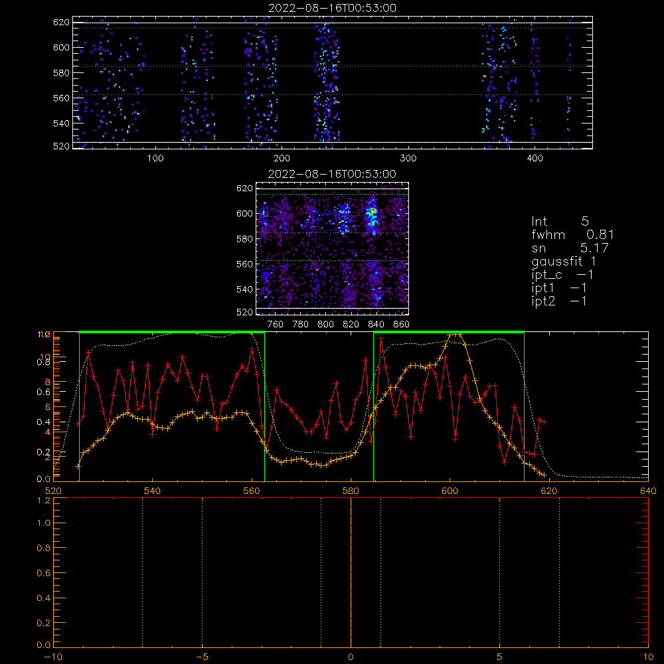Click x-axis label 760 on middle image
This screenshot has width=664, height=664.
276,325
